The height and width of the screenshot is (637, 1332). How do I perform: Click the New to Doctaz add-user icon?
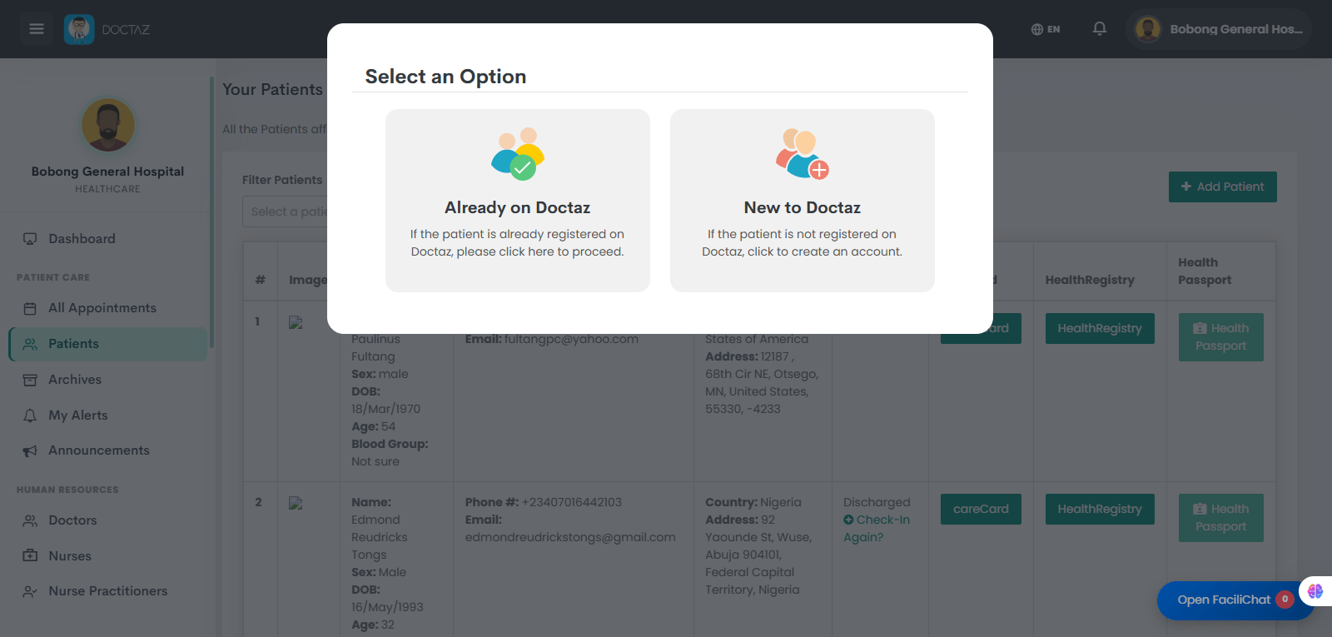pos(803,154)
